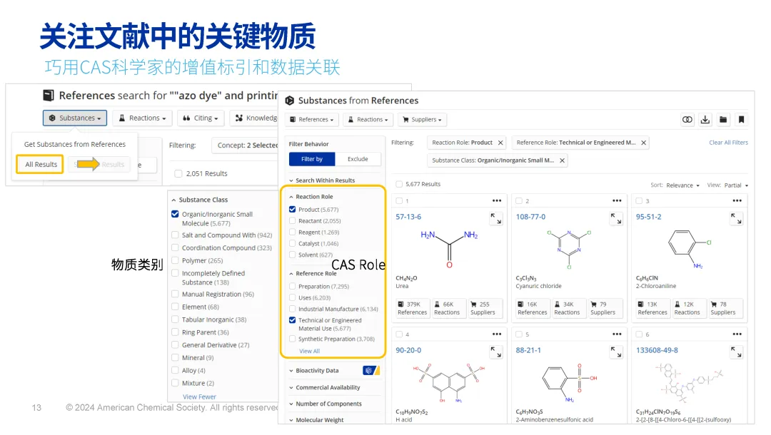771x435 pixels.
Task: Click Clear All Filters link
Action: [728, 143]
